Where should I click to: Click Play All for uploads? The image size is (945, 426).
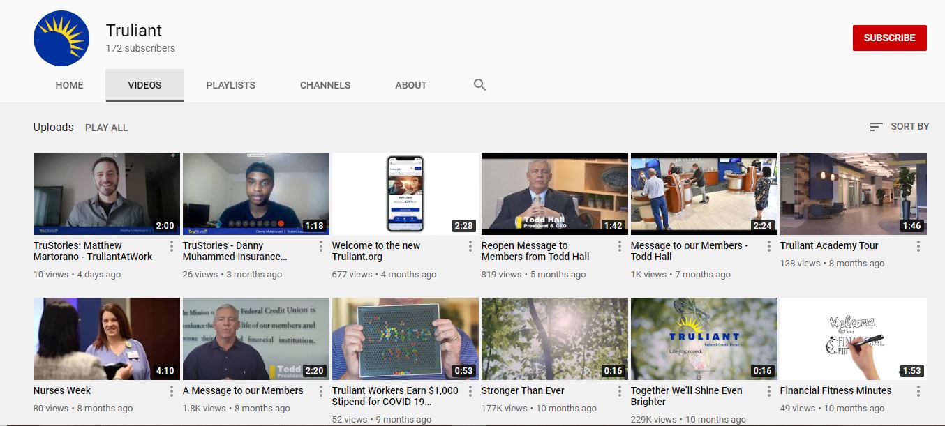[106, 128]
